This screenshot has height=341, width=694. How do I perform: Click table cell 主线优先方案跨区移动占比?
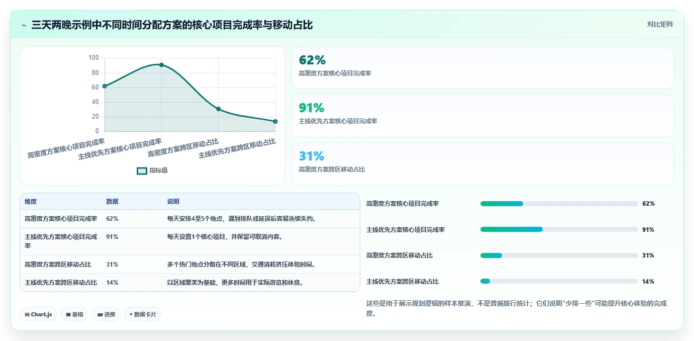(x=61, y=283)
